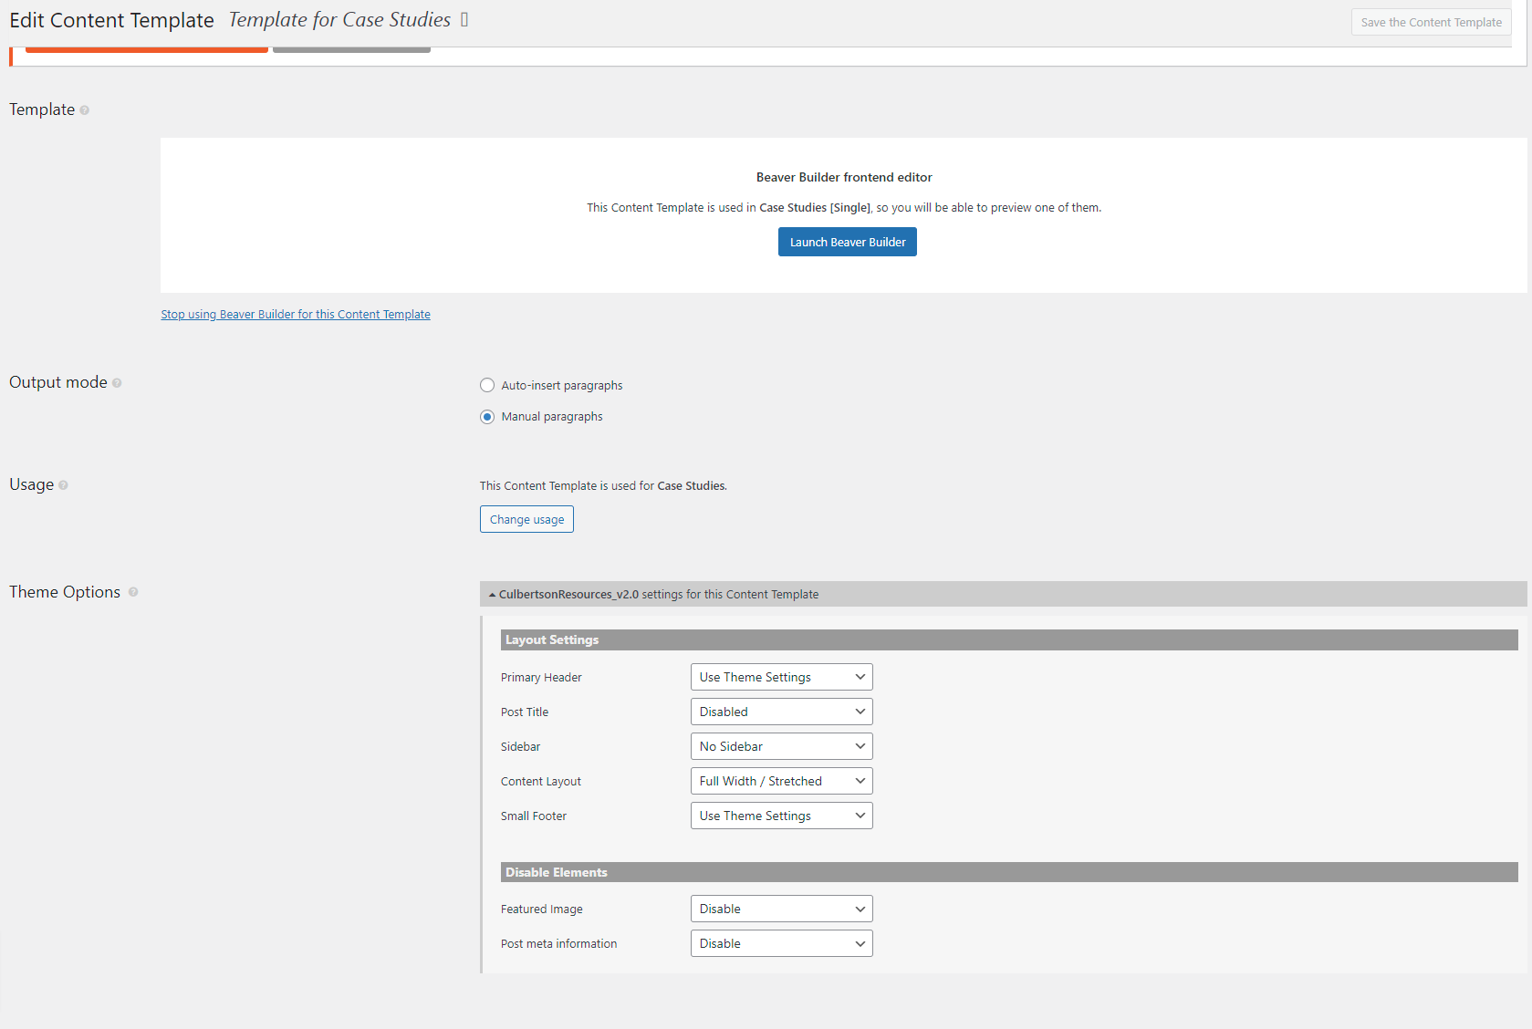
Task: Collapse CulbertsonResources_v2.0 settings section
Action: (x=1003, y=594)
